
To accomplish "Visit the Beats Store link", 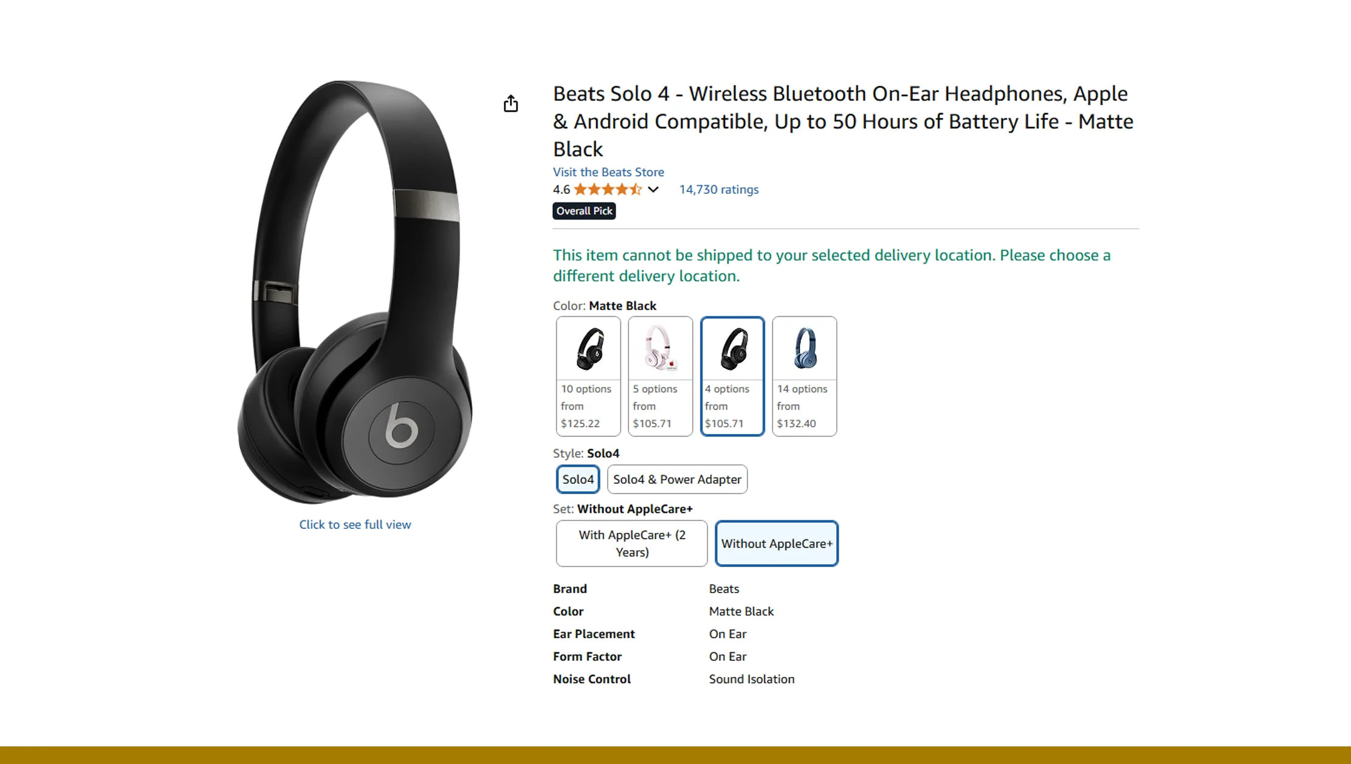I will coord(608,172).
